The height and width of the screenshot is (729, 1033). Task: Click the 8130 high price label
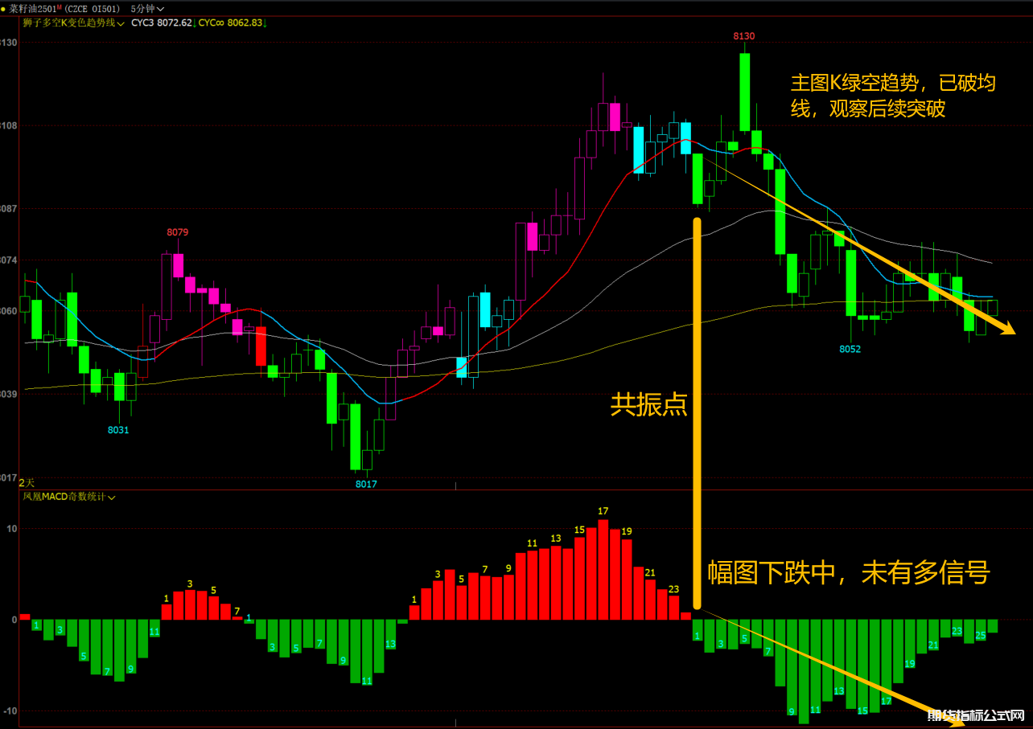click(744, 36)
